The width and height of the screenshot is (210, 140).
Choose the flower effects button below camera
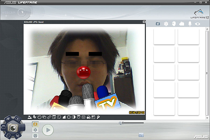click(x=35, y=130)
